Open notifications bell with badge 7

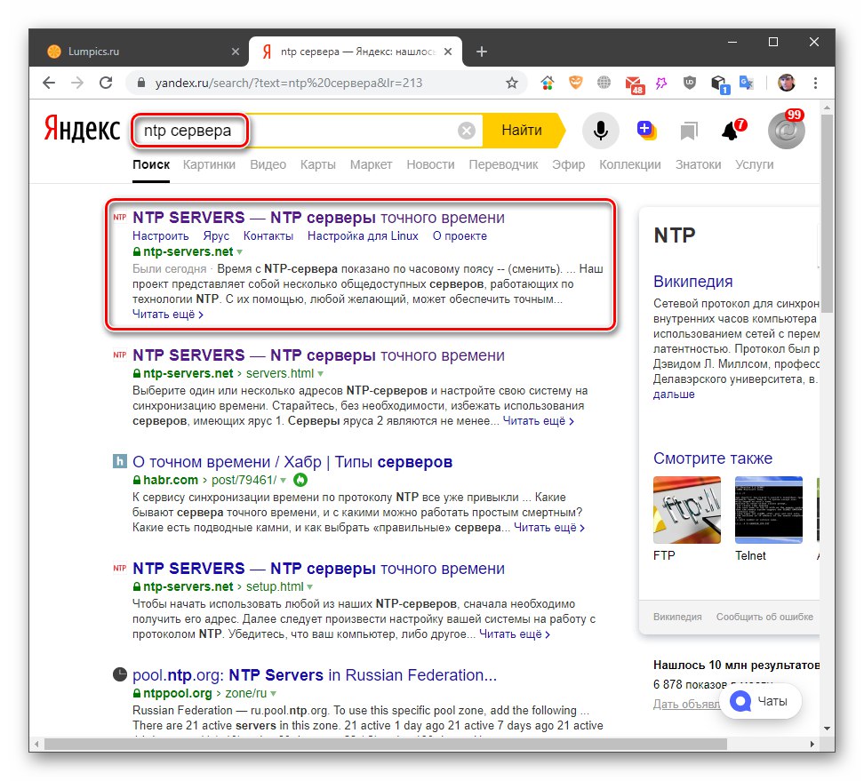[x=732, y=130]
